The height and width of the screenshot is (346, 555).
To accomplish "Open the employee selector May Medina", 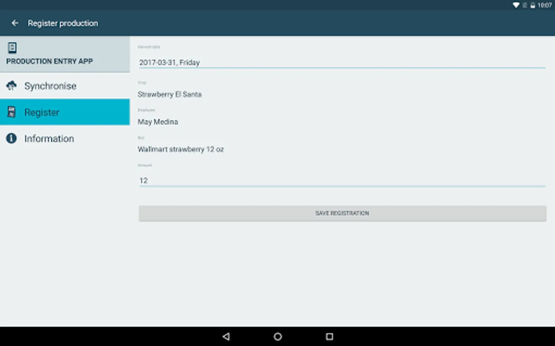I will pyautogui.click(x=158, y=122).
